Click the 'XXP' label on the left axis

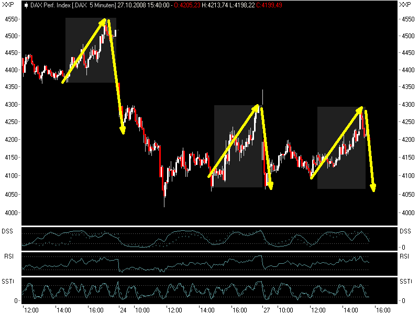pyautogui.click(x=8, y=5)
